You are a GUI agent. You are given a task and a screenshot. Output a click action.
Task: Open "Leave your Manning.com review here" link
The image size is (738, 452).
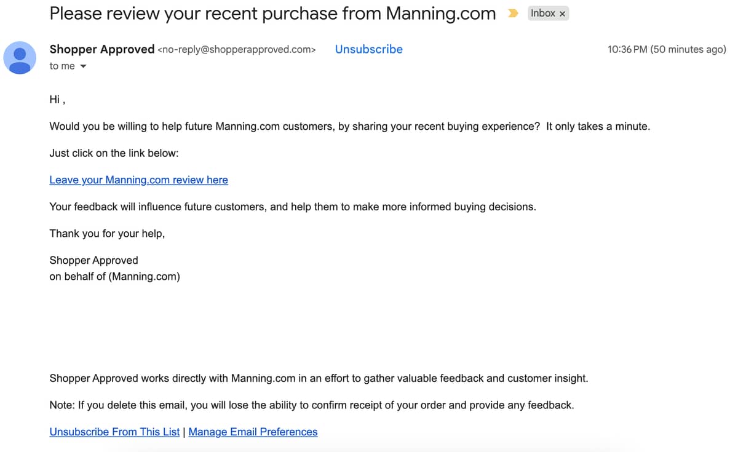(x=138, y=180)
